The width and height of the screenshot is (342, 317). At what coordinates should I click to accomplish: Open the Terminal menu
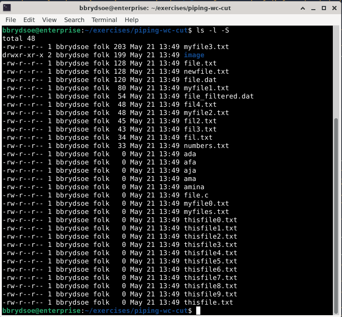[x=105, y=20]
